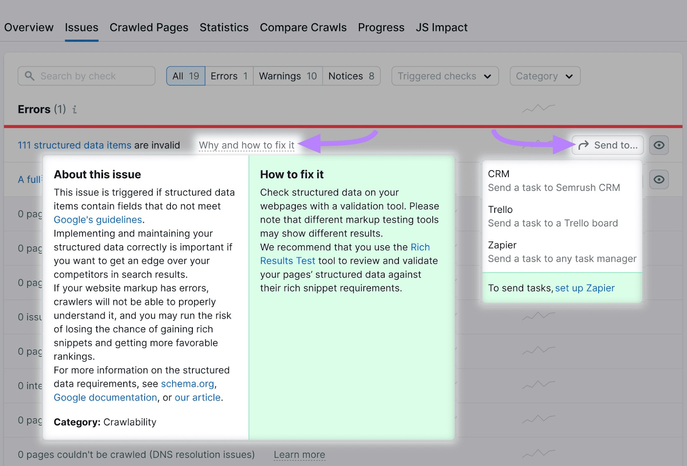Toggle the eye icon on the structured data row
The image size is (687, 466).
(659, 145)
